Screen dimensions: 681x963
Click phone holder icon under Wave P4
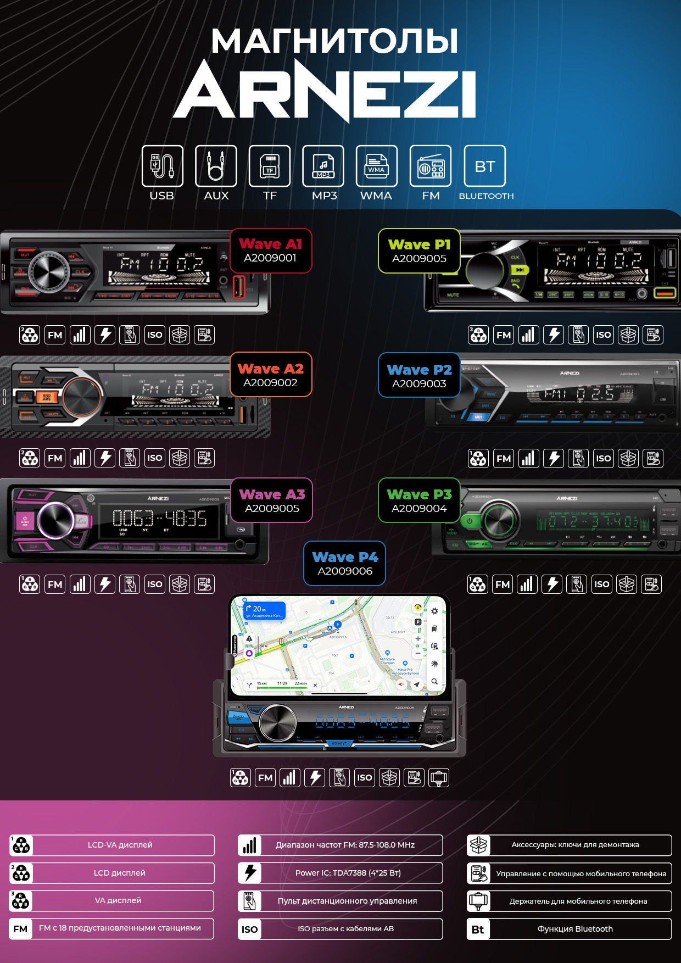(x=439, y=777)
